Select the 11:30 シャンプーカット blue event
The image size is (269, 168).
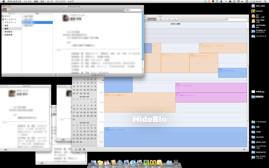[232, 73]
